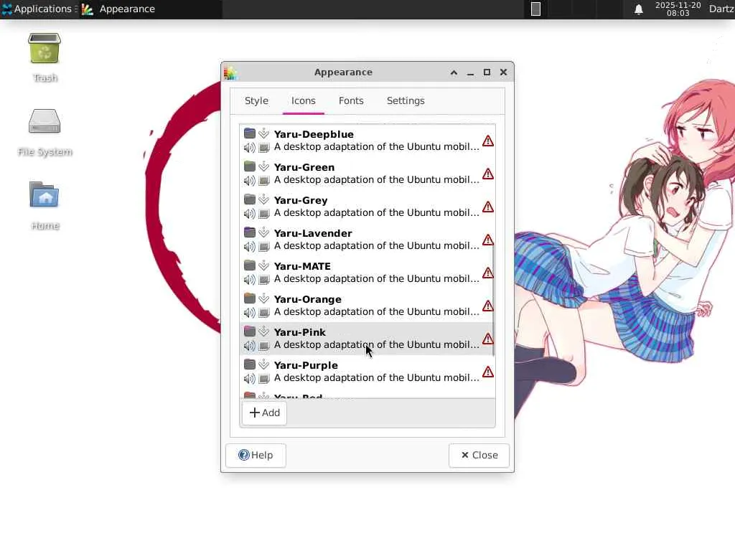
Task: Select the Yaru-Pink theme name
Action: [299, 332]
